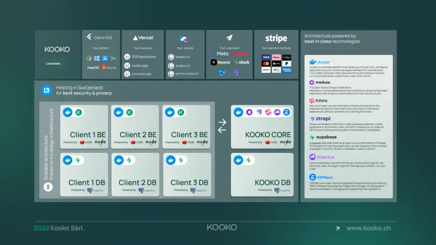The image size is (436, 245).
Task: Click the Windows logo under Your platform
Action: click(x=97, y=58)
